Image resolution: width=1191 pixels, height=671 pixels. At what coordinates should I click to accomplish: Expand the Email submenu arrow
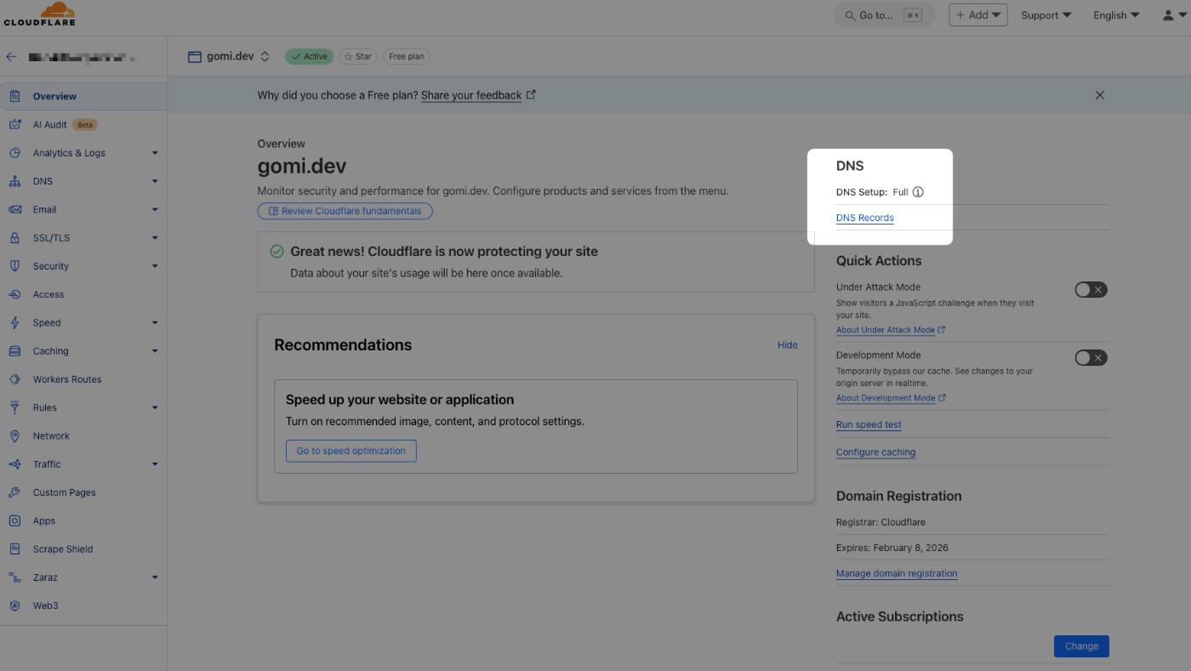pos(155,209)
